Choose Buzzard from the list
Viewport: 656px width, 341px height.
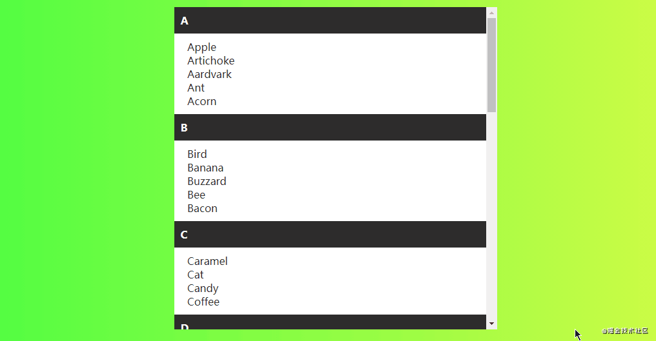[x=207, y=181]
